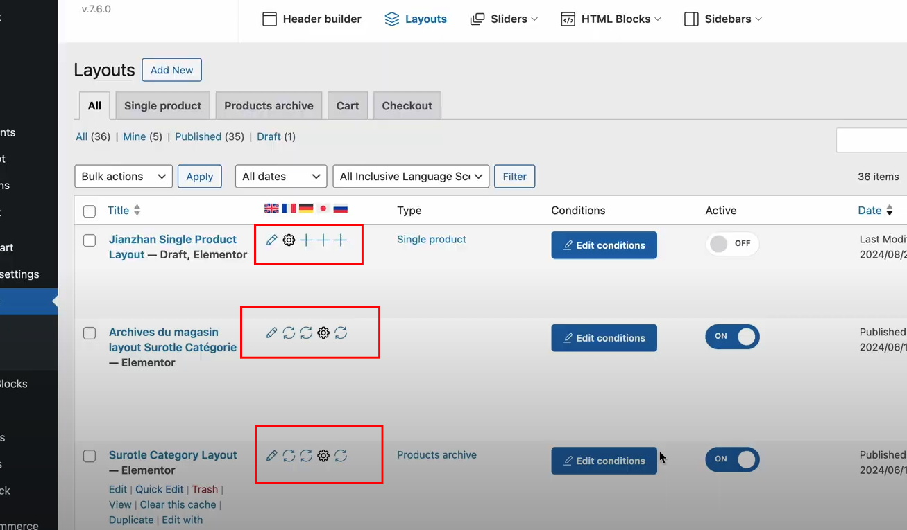
Task: Edit conditions for Jianzhan Single Product Layout
Action: [604, 245]
